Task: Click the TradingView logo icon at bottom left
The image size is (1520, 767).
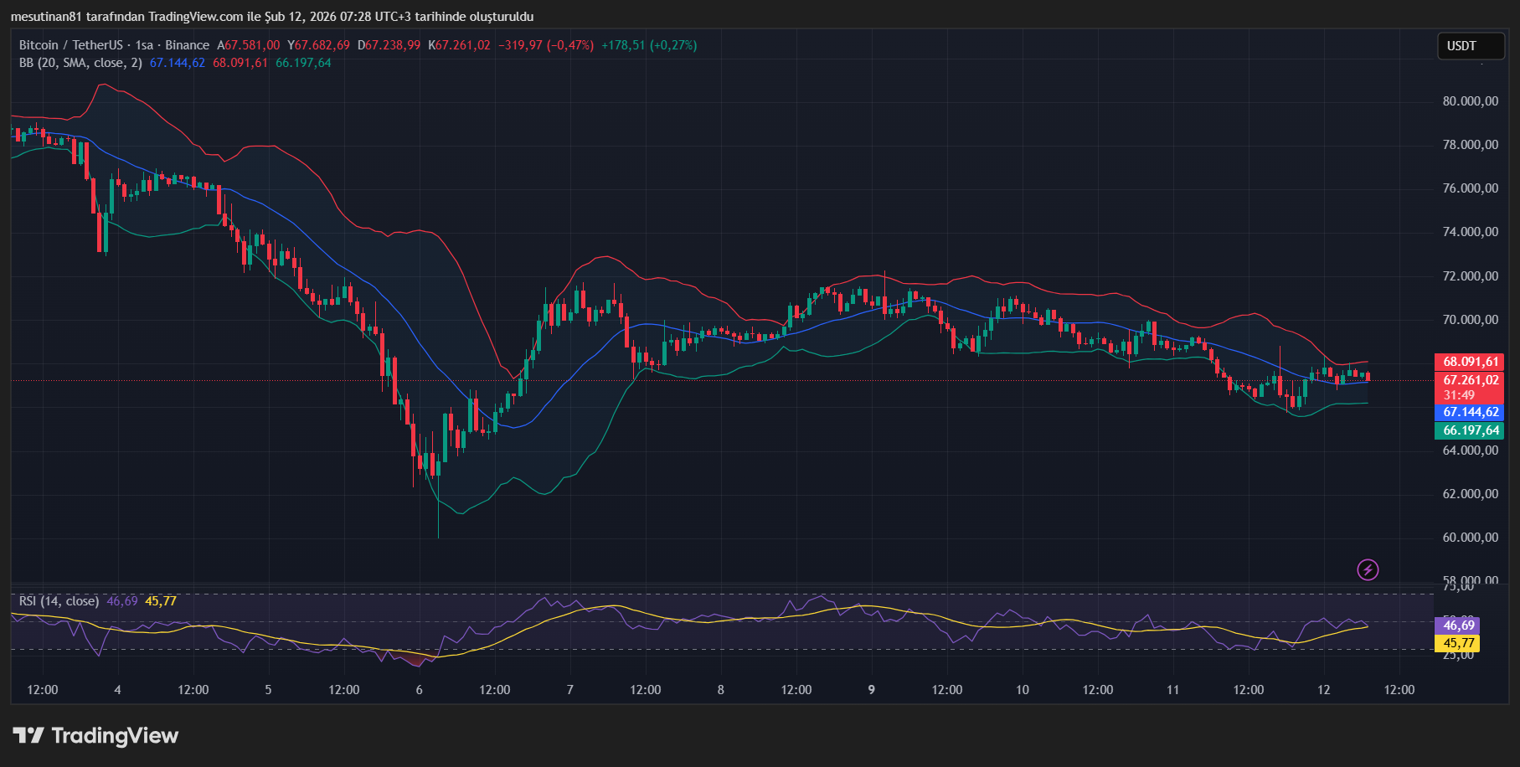Action: (28, 736)
